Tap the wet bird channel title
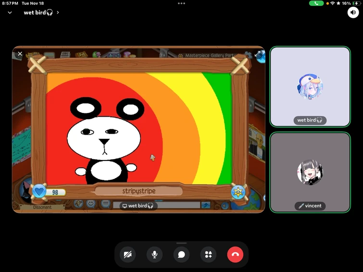 pos(38,12)
